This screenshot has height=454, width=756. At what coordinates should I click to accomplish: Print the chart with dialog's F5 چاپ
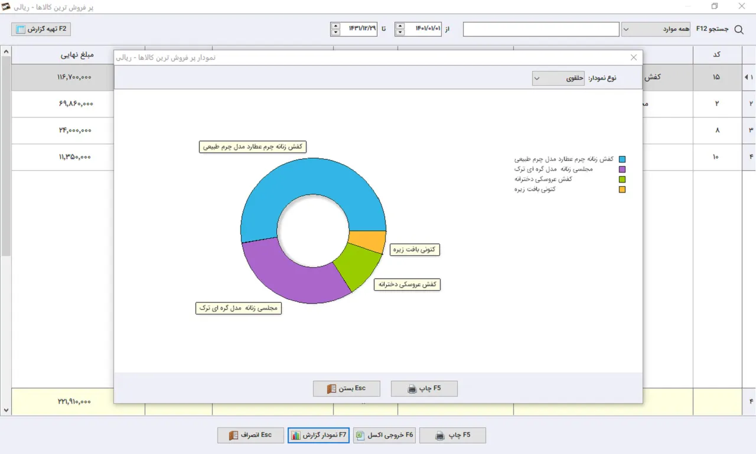pos(424,388)
